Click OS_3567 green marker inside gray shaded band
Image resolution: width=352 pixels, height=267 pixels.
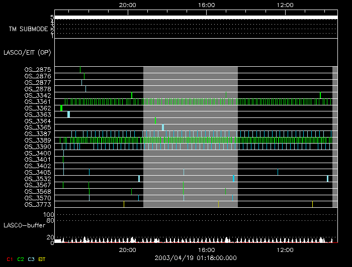183,185
